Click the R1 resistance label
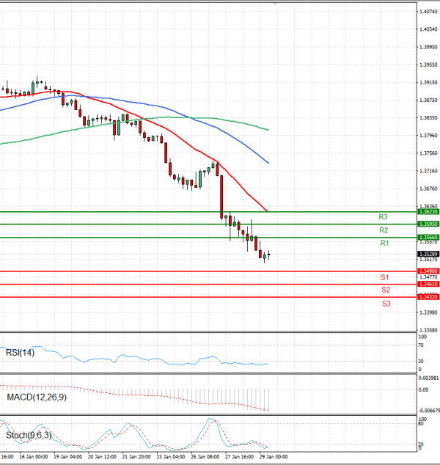The height and width of the screenshot is (465, 440). point(384,243)
